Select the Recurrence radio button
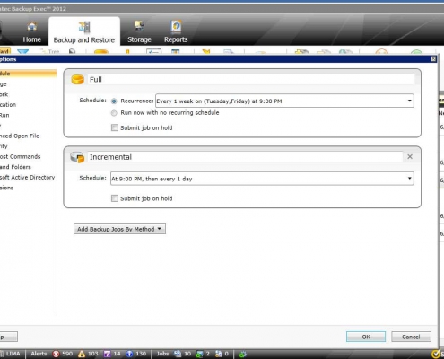The width and height of the screenshot is (444, 359). point(114,101)
